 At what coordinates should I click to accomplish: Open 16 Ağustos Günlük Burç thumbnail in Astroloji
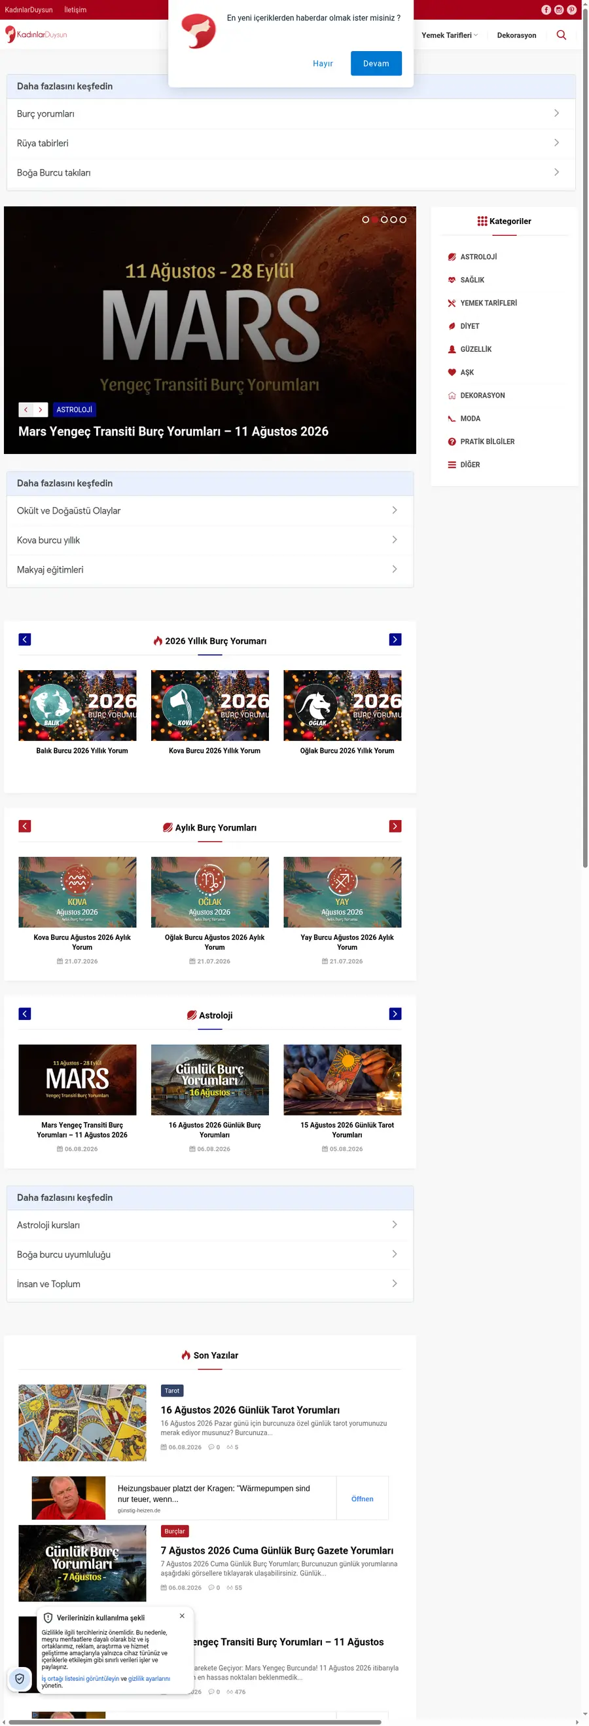tap(210, 1079)
